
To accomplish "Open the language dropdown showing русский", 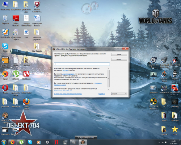I will click(119, 94).
